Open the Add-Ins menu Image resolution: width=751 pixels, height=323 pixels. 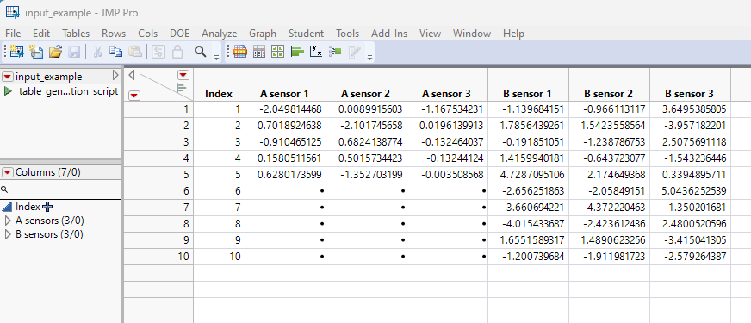point(389,34)
